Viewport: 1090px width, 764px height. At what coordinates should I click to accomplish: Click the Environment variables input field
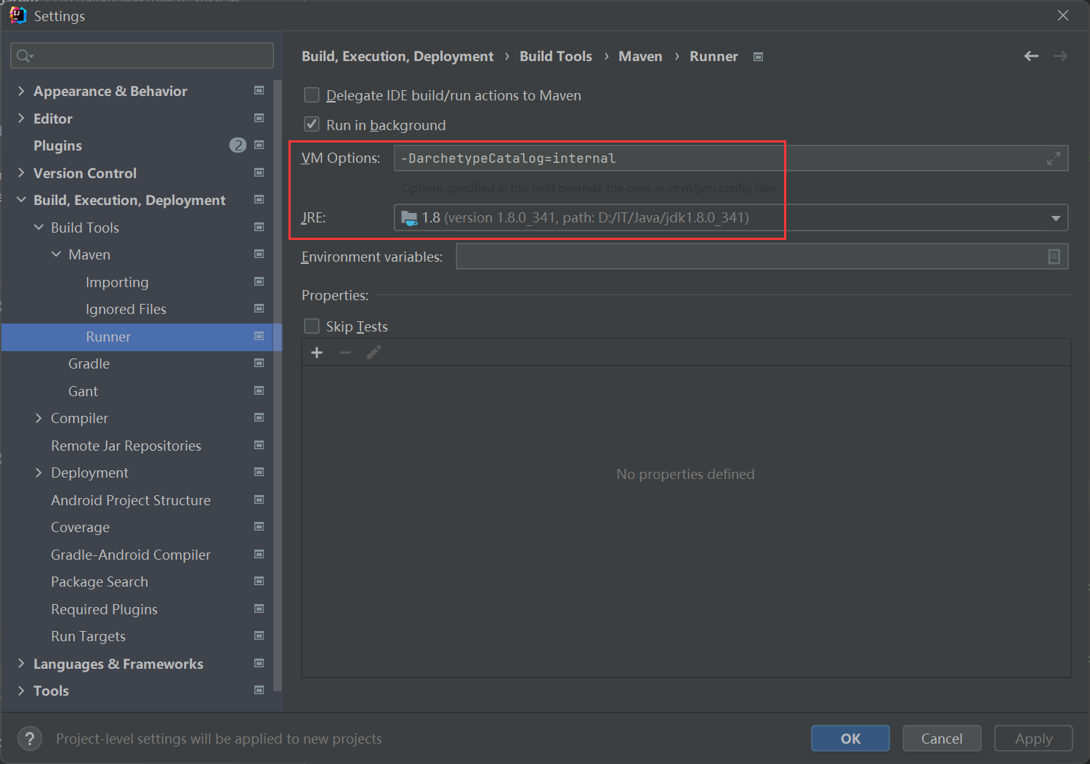click(762, 257)
